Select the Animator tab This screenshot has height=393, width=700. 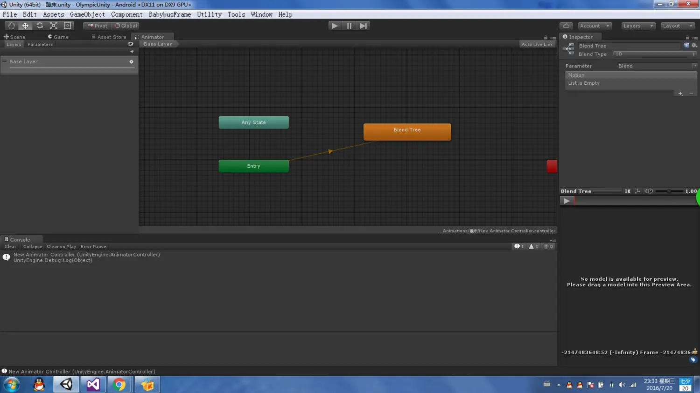coord(153,37)
